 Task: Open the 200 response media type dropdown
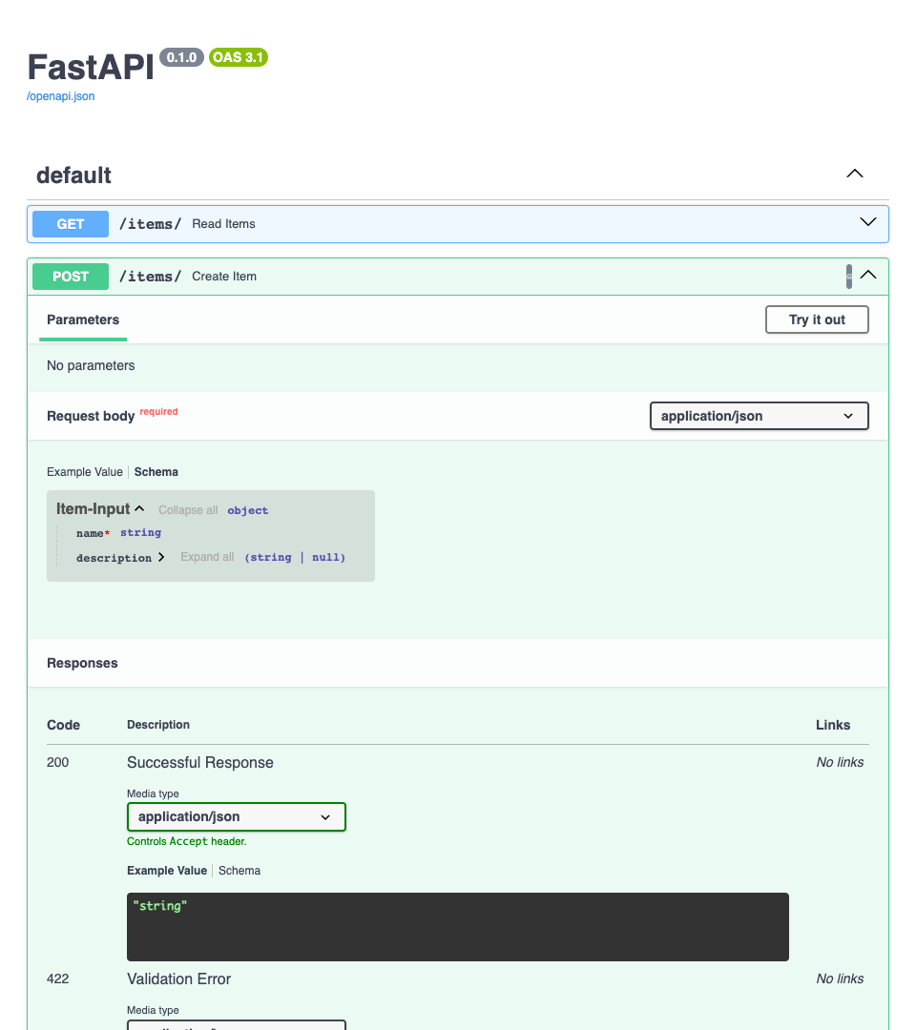tap(236, 816)
